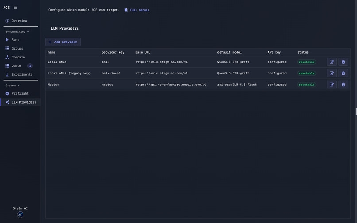The height and width of the screenshot is (223, 357).
Task: Click the Experiments flask icon
Action: tap(7, 74)
